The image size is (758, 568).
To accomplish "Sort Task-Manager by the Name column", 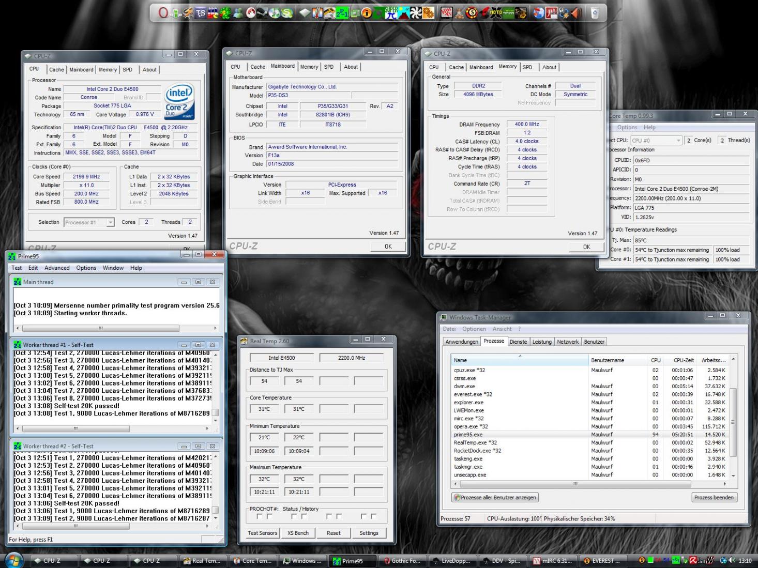I will click(x=520, y=360).
